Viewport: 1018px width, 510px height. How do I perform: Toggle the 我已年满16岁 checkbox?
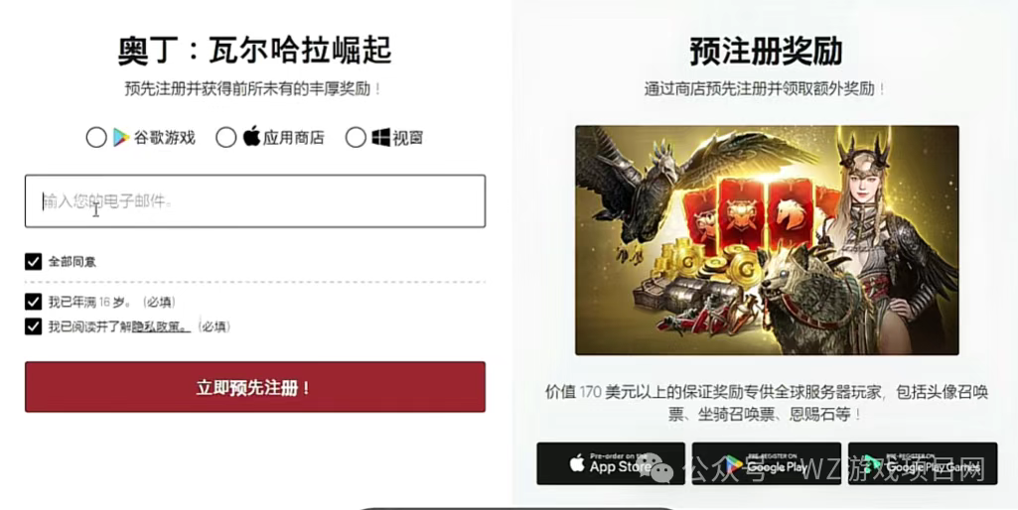(33, 302)
